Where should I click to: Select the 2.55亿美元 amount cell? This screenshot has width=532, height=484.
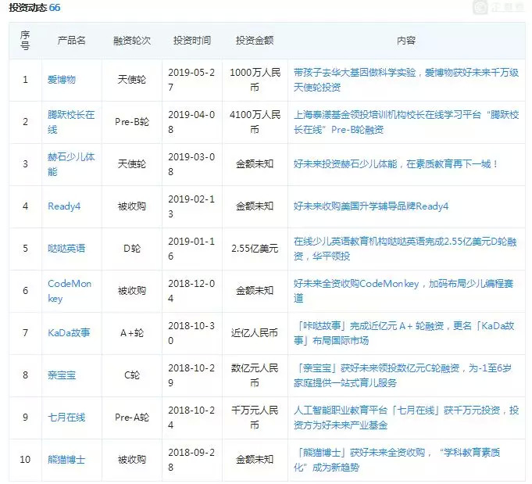point(255,249)
